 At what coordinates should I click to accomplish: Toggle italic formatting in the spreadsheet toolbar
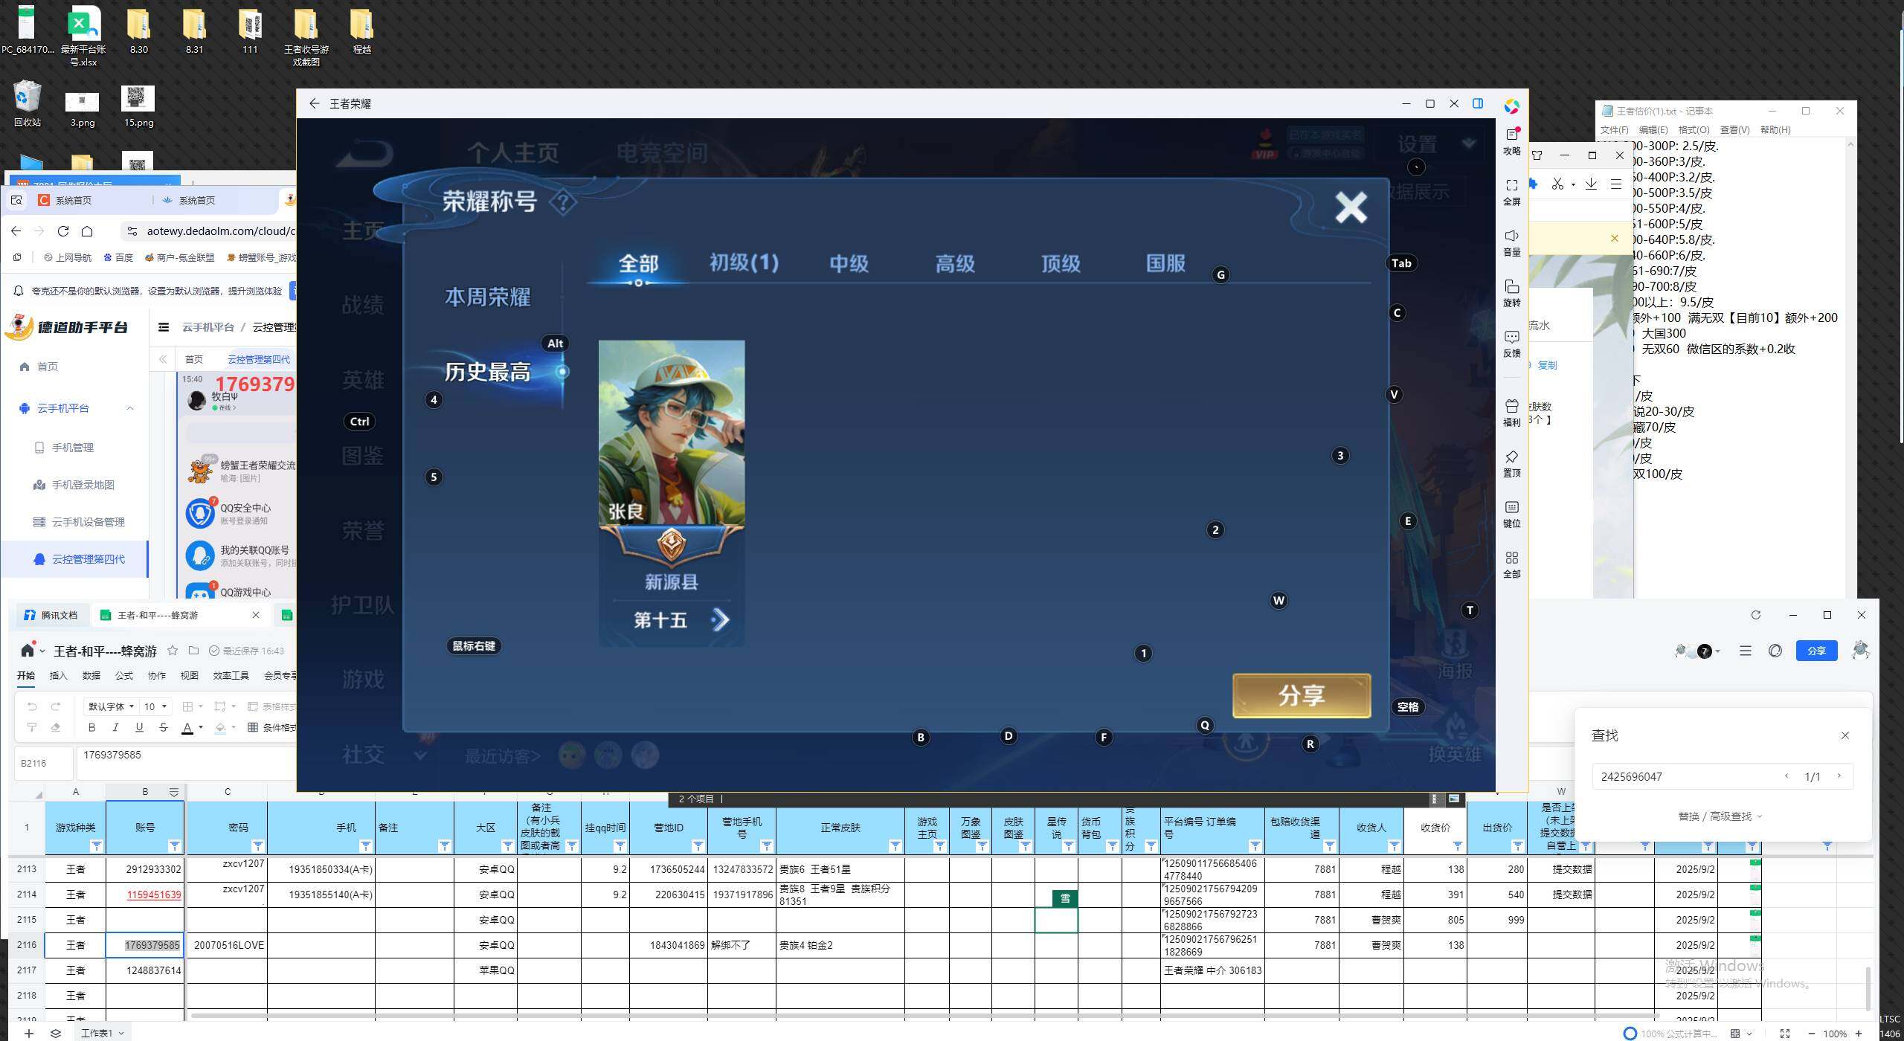click(x=116, y=727)
